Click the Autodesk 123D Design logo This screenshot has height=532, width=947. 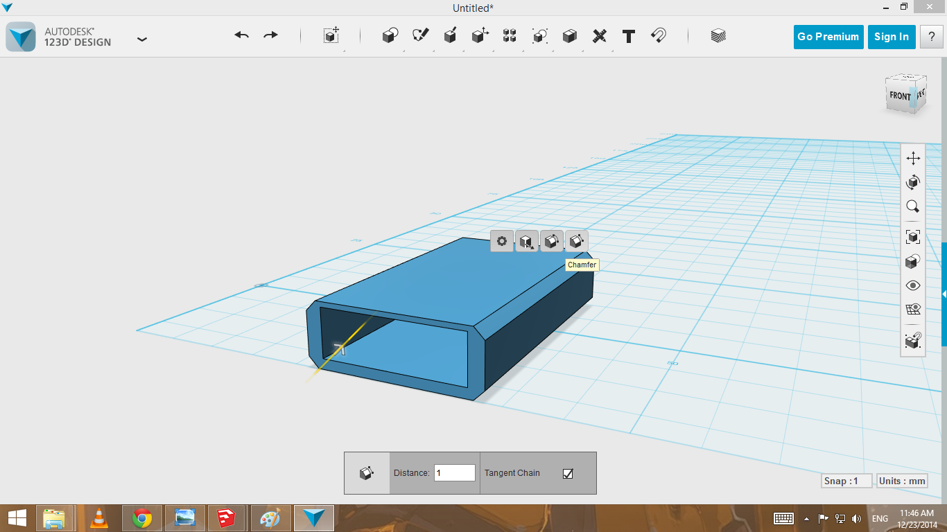pyautogui.click(x=21, y=37)
